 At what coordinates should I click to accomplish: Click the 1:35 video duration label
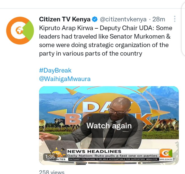pyautogui.click(x=50, y=157)
